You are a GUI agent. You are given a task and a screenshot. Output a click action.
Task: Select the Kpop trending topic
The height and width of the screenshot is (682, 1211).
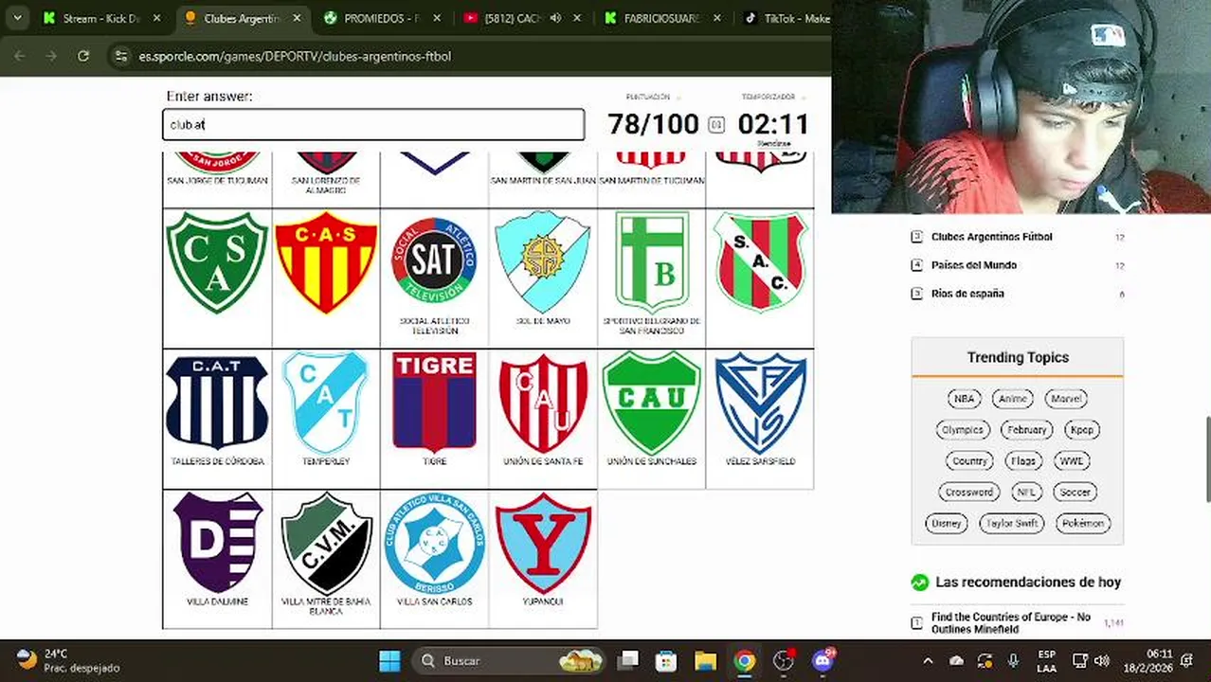click(x=1081, y=430)
